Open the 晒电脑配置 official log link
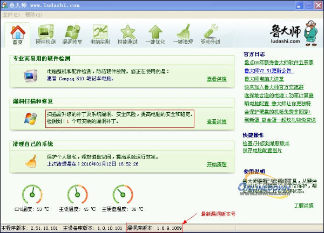Screen dimensions: 324x233 pyautogui.click(x=278, y=104)
